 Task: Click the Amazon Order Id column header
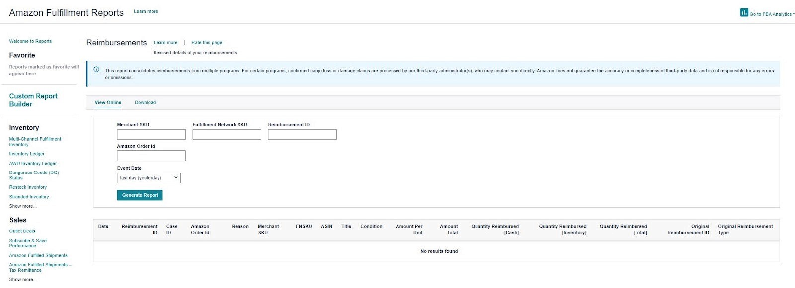(x=200, y=230)
